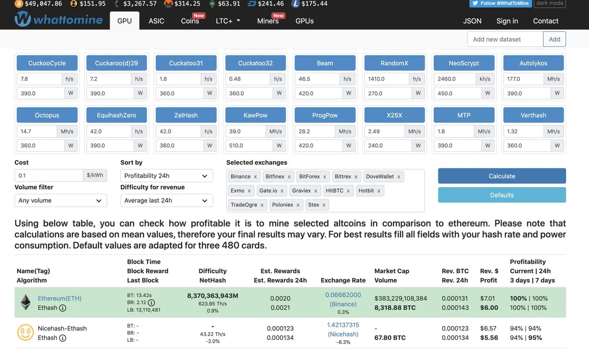Toggle the Autolykos algorithm
The height and width of the screenshot is (350, 589).
533,63
